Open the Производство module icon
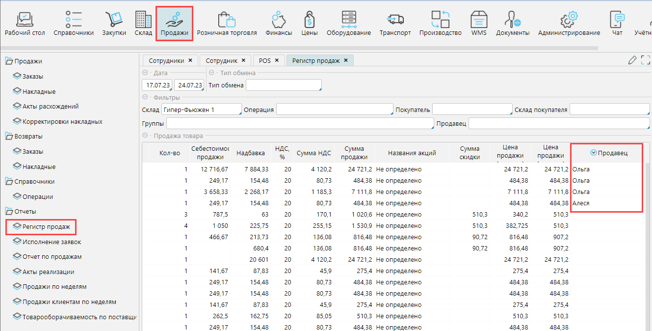Image resolution: width=652 pixels, height=331 pixels. (x=440, y=23)
